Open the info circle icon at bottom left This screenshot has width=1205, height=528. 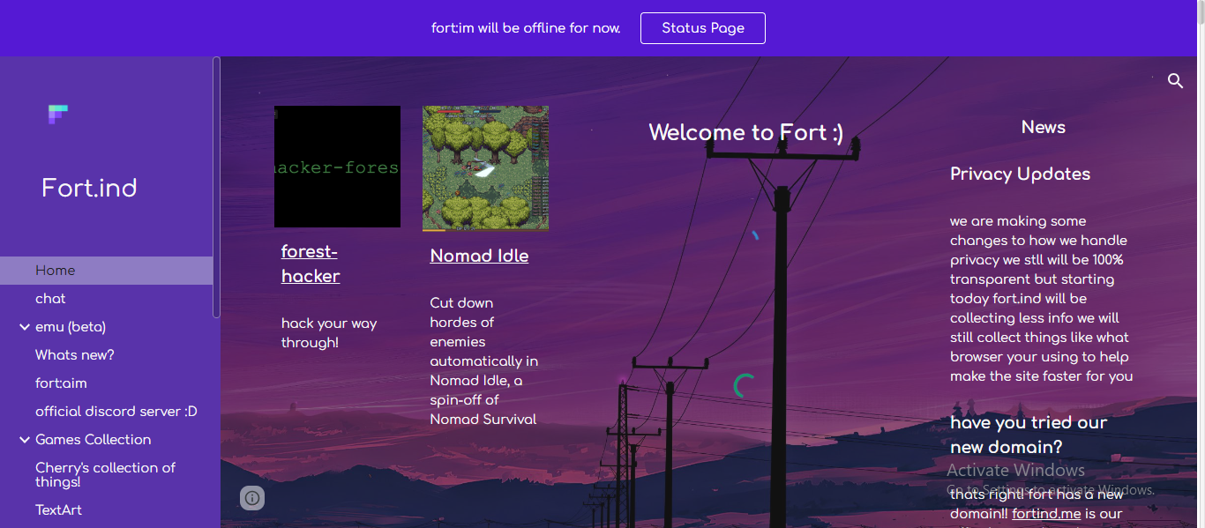pos(252,498)
